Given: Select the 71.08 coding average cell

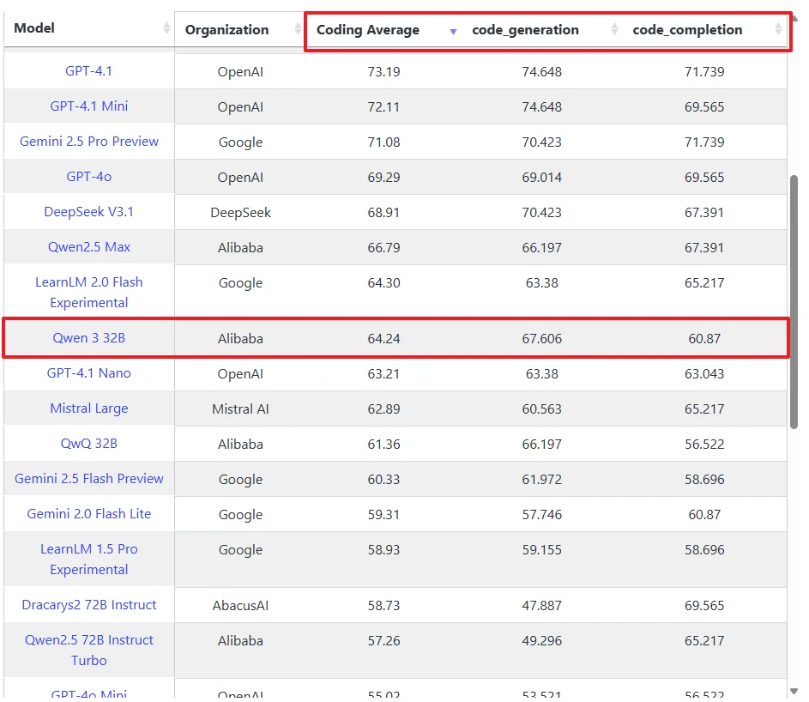Looking at the screenshot, I should pos(383,142).
